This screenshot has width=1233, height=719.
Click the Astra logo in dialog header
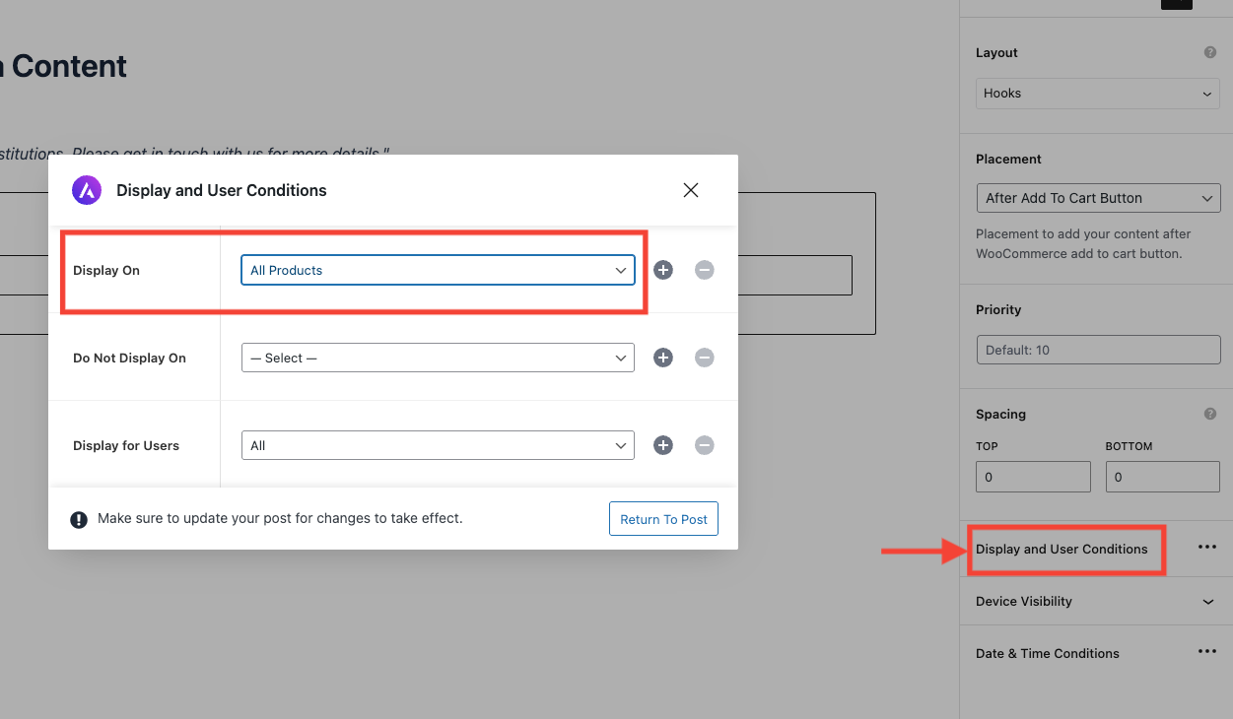pos(87,190)
